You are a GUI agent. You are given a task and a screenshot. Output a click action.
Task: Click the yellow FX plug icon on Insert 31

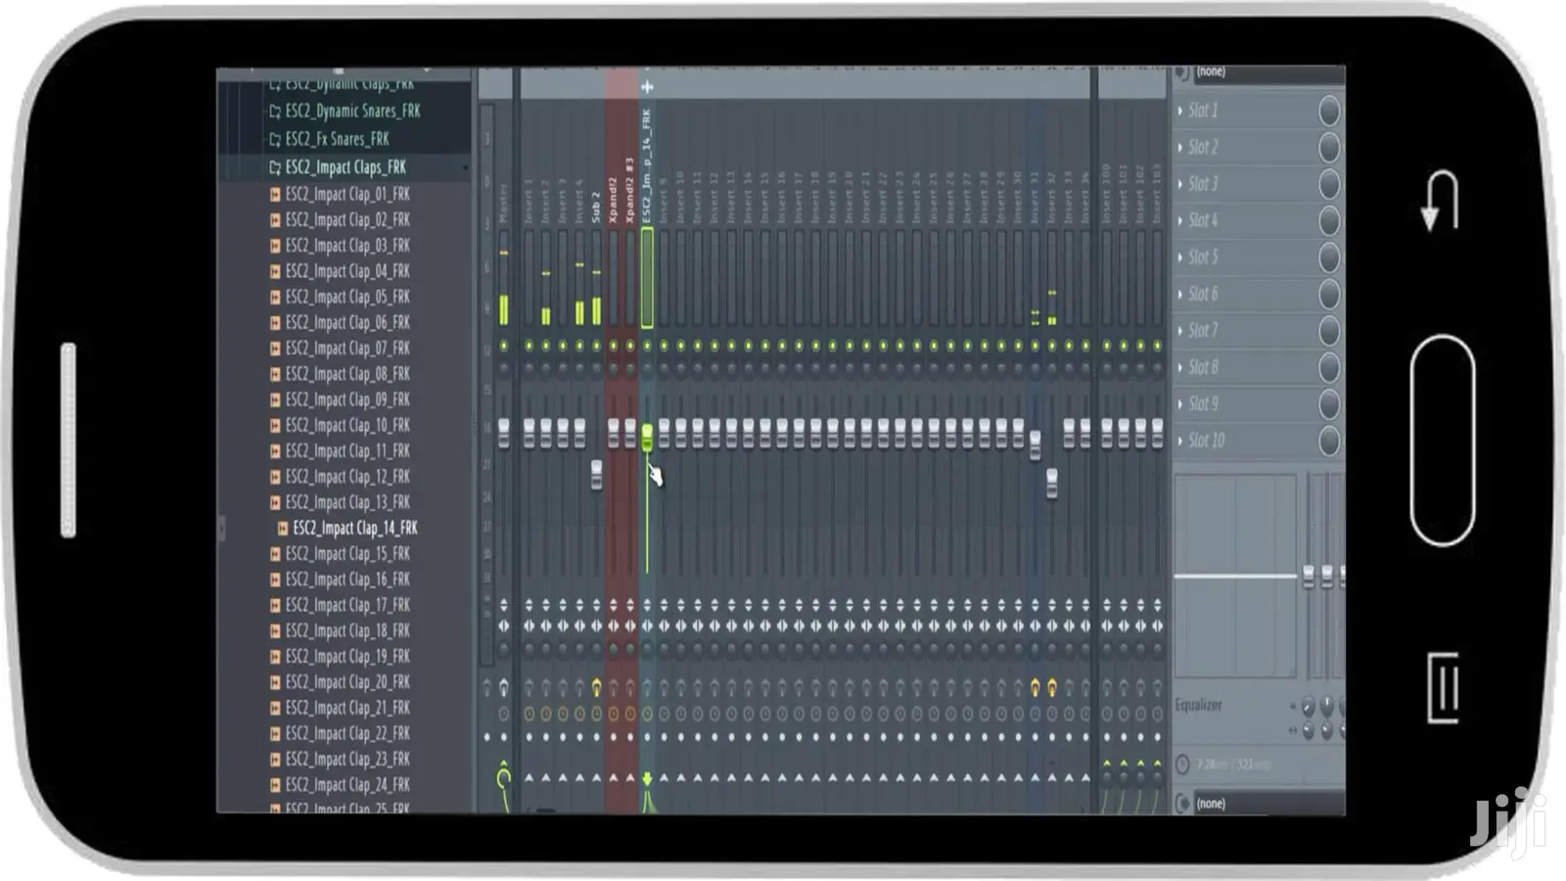pyautogui.click(x=1036, y=688)
